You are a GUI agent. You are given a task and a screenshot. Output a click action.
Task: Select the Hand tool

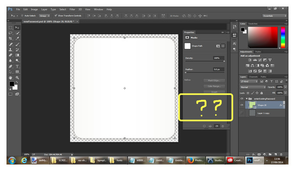[10, 78]
